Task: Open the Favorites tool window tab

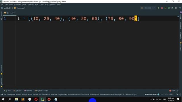Action: tap(1, 82)
